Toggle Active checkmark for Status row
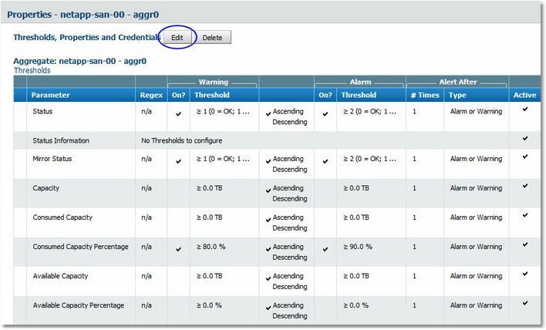 525,109
